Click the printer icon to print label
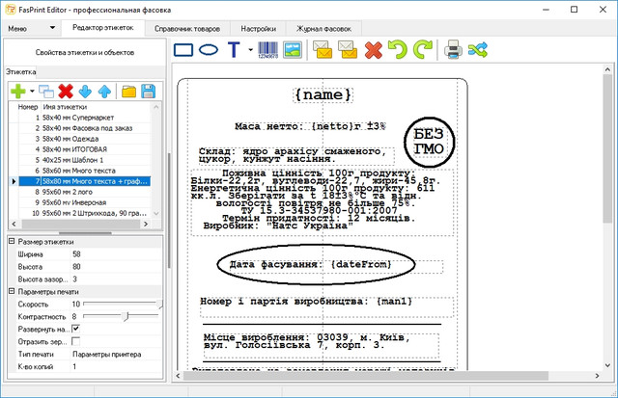 [x=452, y=49]
